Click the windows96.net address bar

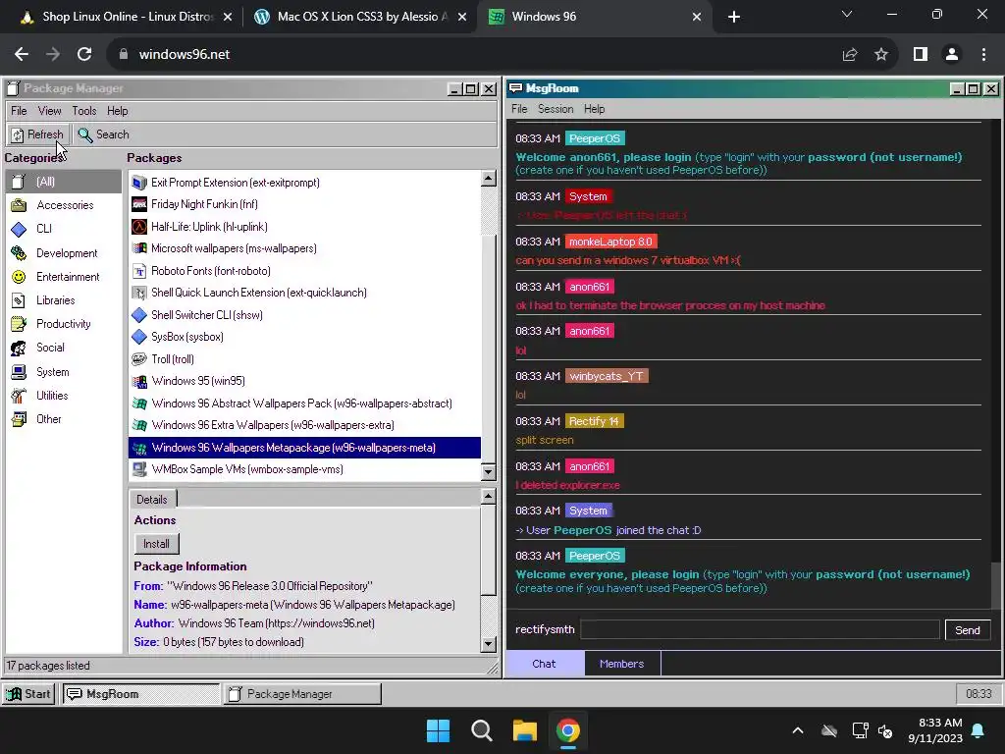471,55
